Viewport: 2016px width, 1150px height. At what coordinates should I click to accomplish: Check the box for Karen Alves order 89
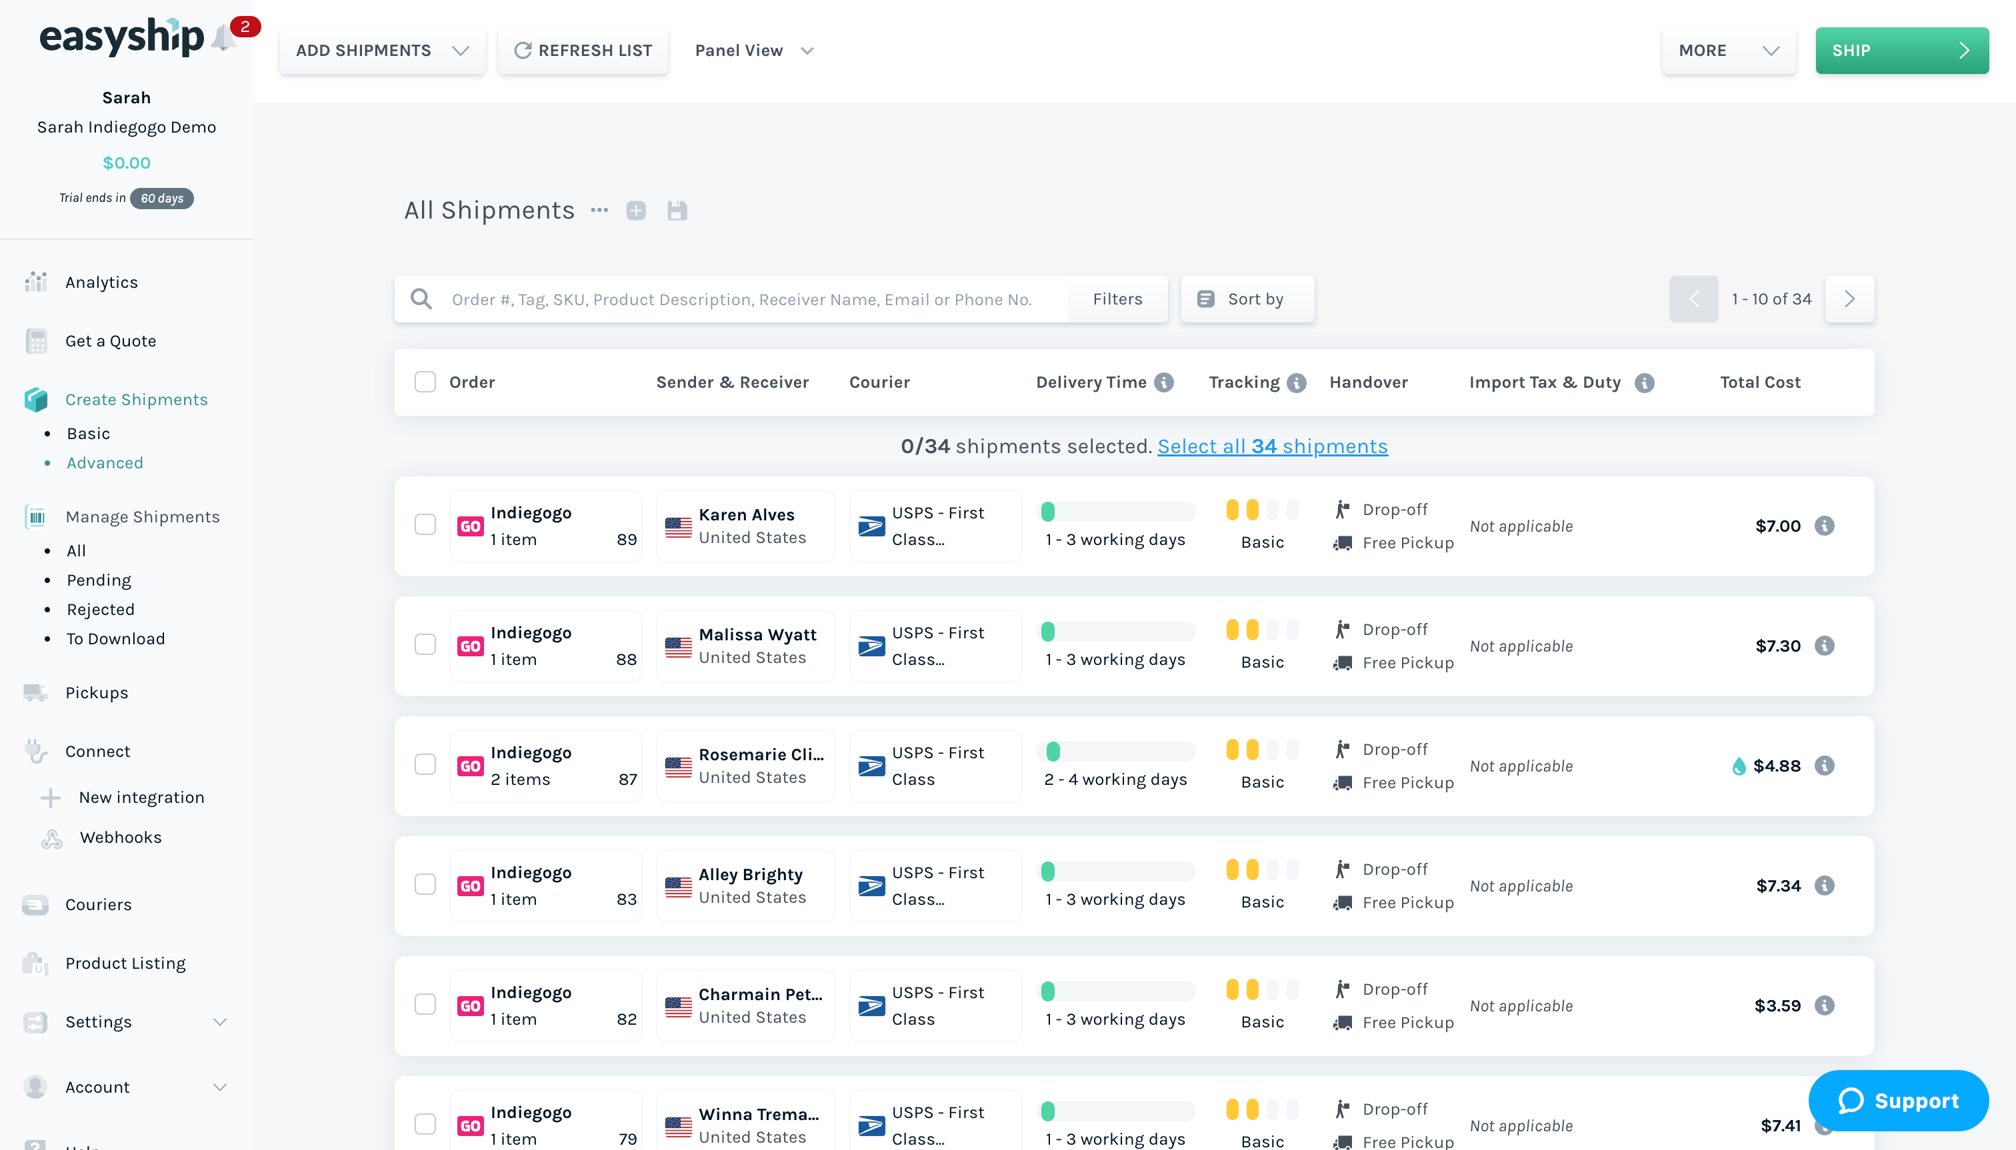pyautogui.click(x=425, y=524)
